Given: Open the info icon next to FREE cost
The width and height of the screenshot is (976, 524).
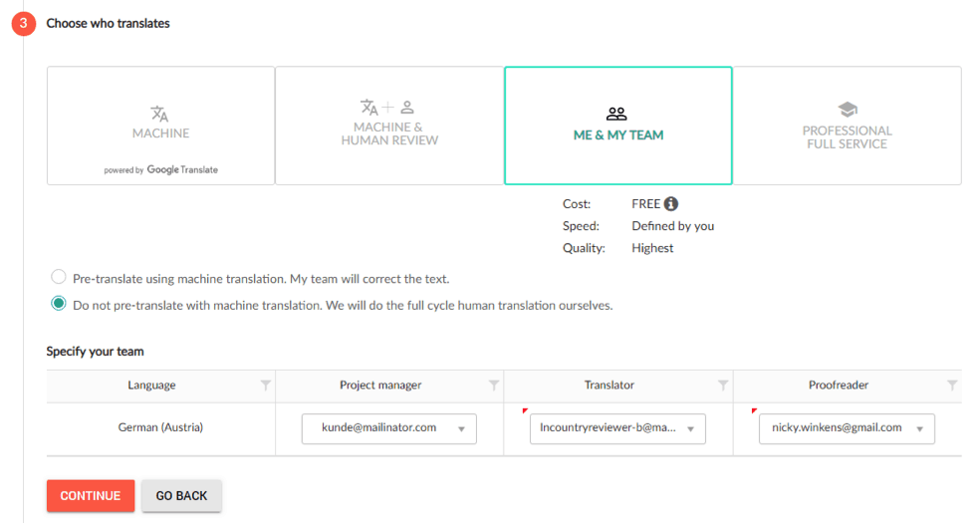Looking at the screenshot, I should [671, 203].
